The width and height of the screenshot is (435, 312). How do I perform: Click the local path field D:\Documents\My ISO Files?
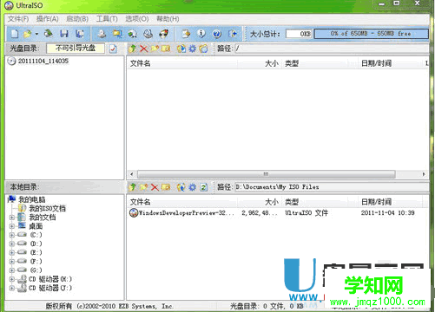coord(332,187)
